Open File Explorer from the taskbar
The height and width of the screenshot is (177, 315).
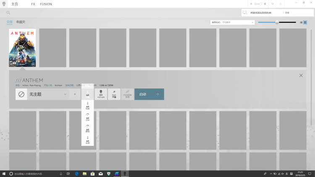click(84, 174)
